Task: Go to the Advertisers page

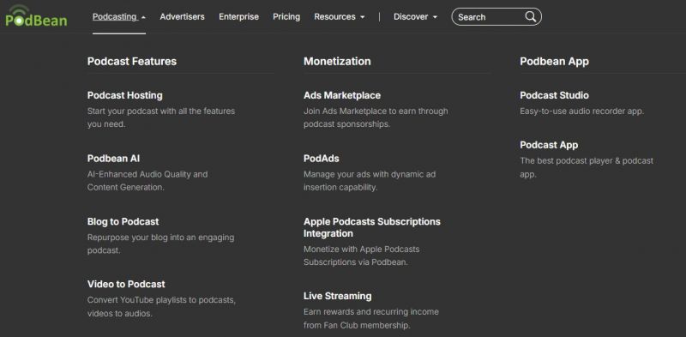Action: pos(182,16)
